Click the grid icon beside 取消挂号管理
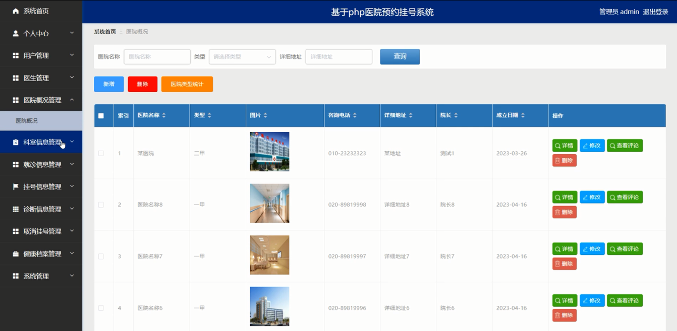 click(x=16, y=231)
